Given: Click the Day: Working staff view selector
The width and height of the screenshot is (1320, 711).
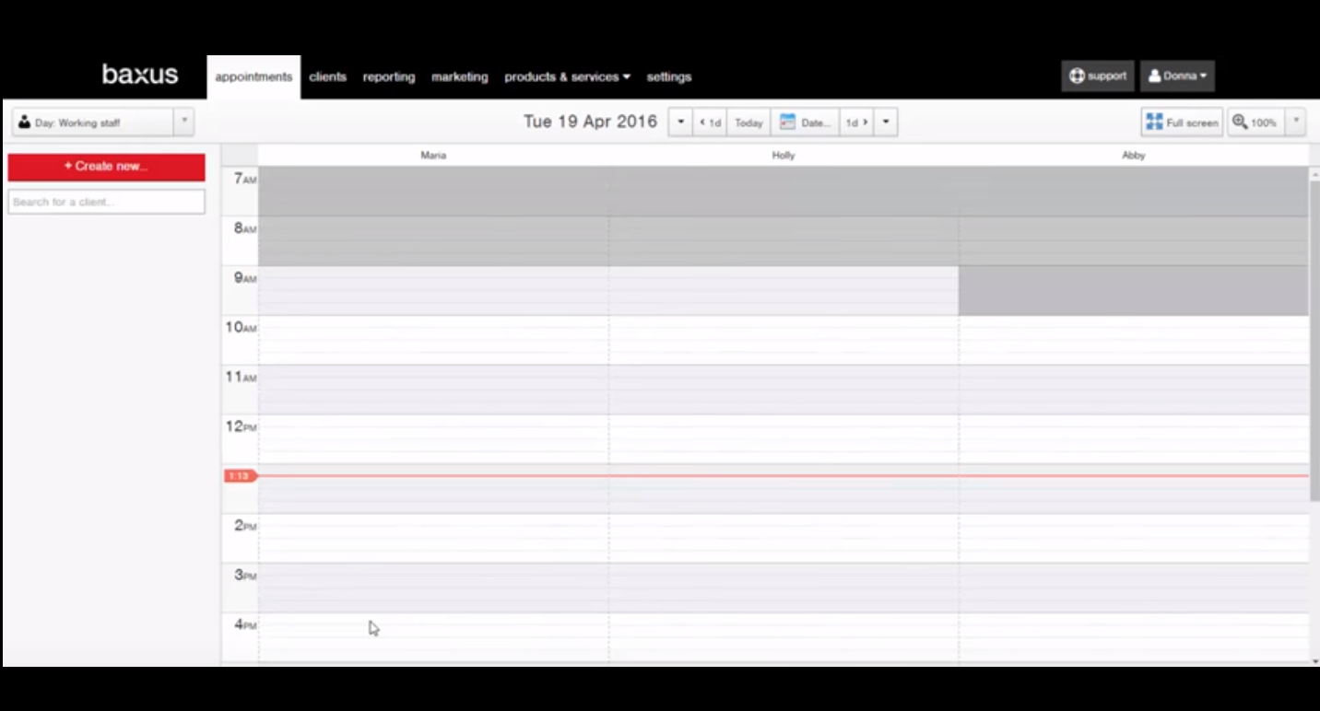Looking at the screenshot, I should click(x=92, y=122).
